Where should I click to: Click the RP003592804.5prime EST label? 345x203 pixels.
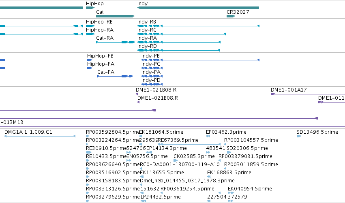113,132
